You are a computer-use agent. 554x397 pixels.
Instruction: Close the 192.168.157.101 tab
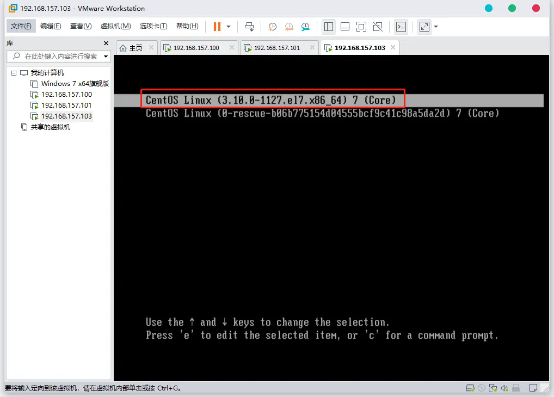(x=312, y=47)
